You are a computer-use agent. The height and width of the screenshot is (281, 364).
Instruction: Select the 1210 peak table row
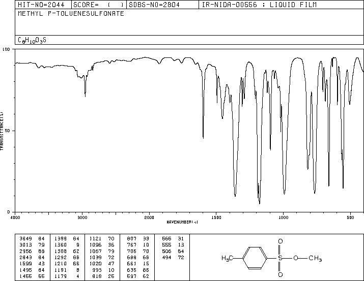pos(67,264)
